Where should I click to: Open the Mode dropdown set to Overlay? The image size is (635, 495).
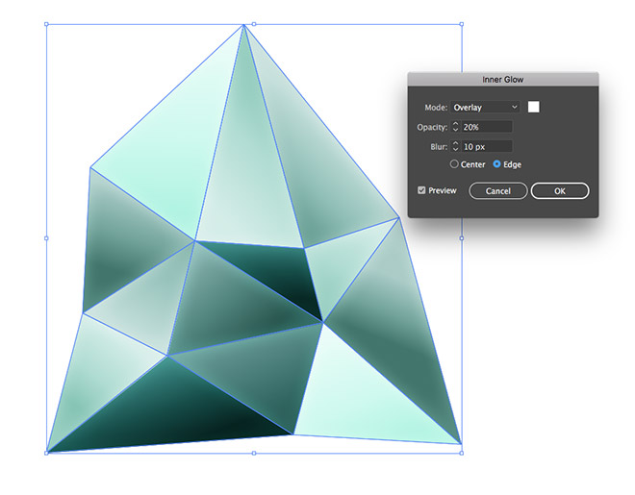pos(486,107)
